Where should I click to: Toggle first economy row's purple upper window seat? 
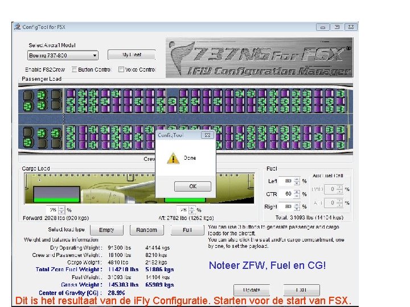click(x=71, y=93)
